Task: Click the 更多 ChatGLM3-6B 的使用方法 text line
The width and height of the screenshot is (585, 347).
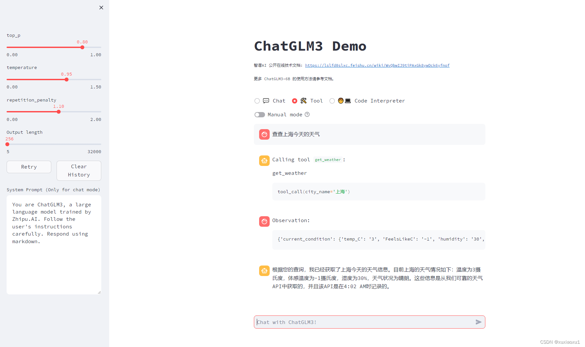Action: click(x=295, y=79)
